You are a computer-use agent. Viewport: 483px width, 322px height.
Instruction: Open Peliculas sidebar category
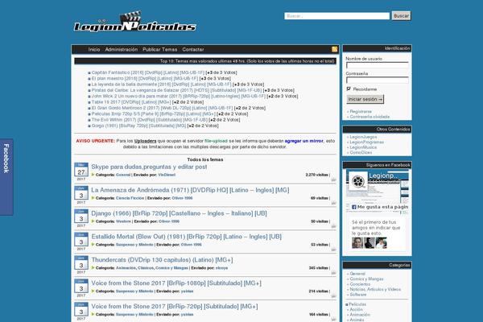pos(357,304)
